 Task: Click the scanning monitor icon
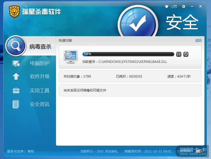point(71,57)
